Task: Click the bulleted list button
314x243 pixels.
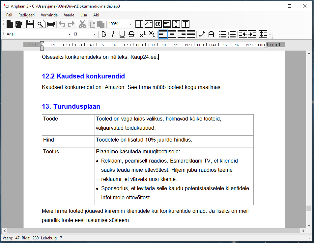Action: point(223,34)
